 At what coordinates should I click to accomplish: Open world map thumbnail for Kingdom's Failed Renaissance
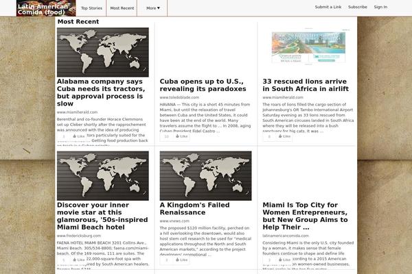(205, 175)
